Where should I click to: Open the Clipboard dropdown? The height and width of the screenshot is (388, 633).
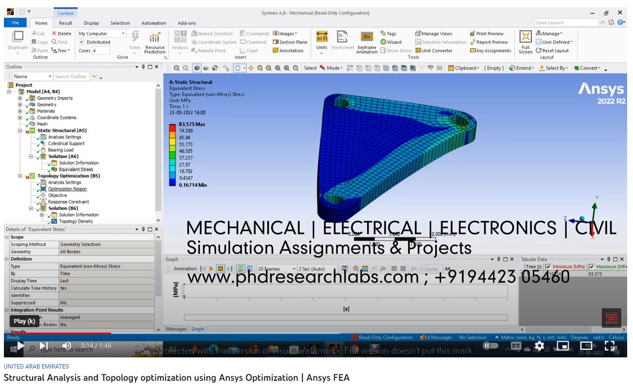[464, 68]
